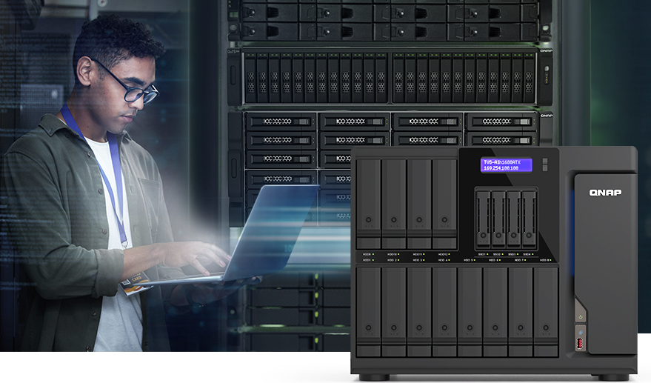Screen dimensions: 651x383
Task: Click the green power button on the NAS
Action: coord(581,317)
